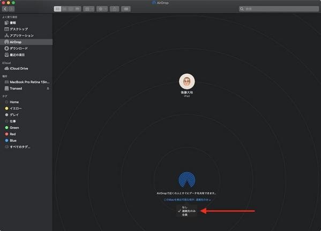Click the search field
Viewport: 321px width, 231px height.
279,9
